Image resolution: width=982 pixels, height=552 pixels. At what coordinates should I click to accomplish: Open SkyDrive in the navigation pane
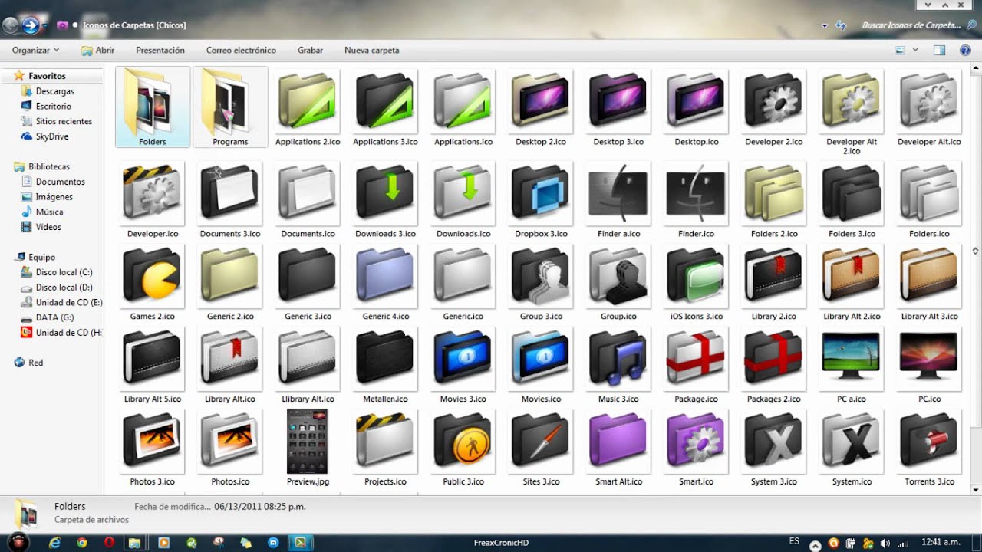tap(51, 136)
